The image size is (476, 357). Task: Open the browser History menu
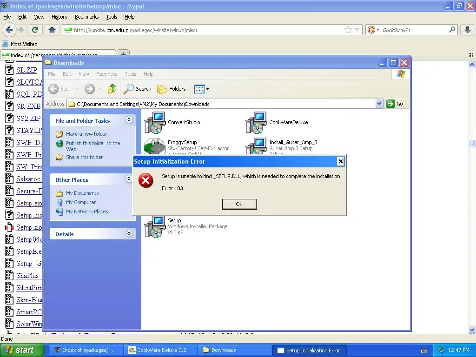(59, 17)
